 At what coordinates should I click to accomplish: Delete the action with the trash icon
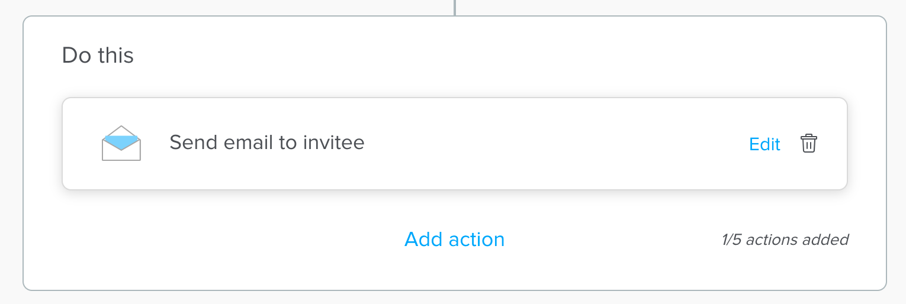pyautogui.click(x=808, y=144)
